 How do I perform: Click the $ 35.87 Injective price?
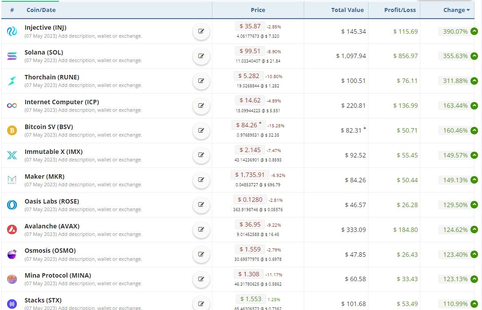coord(250,26)
